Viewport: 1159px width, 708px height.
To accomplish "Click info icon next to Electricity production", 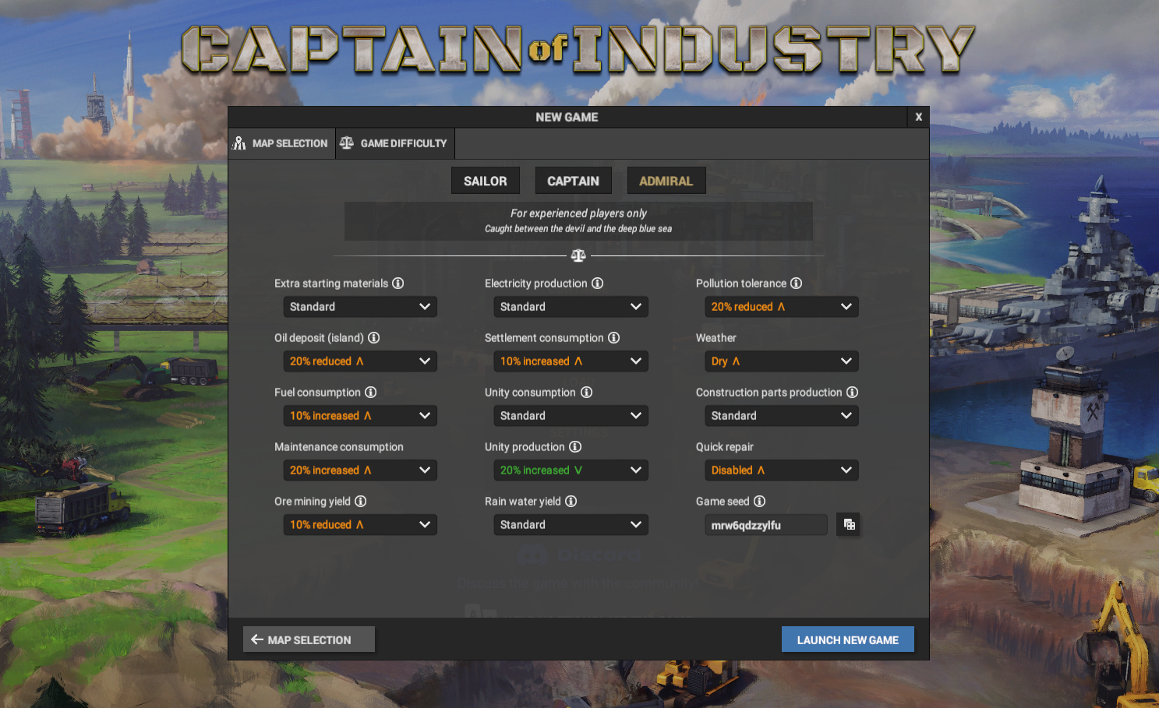I will (x=597, y=284).
